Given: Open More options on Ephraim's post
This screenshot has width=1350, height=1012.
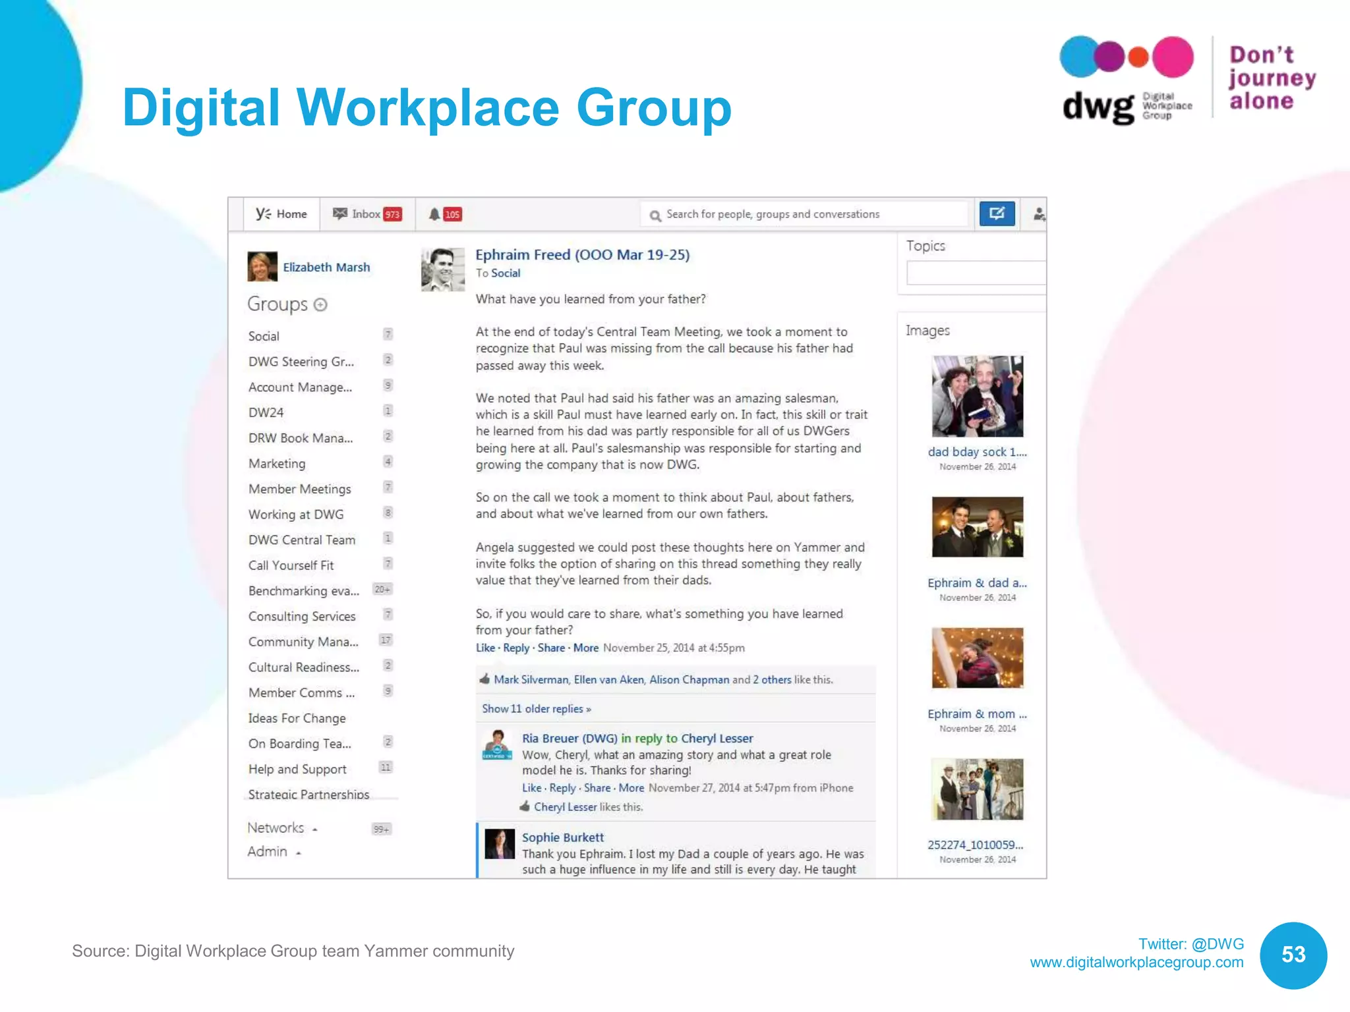Looking at the screenshot, I should tap(586, 648).
